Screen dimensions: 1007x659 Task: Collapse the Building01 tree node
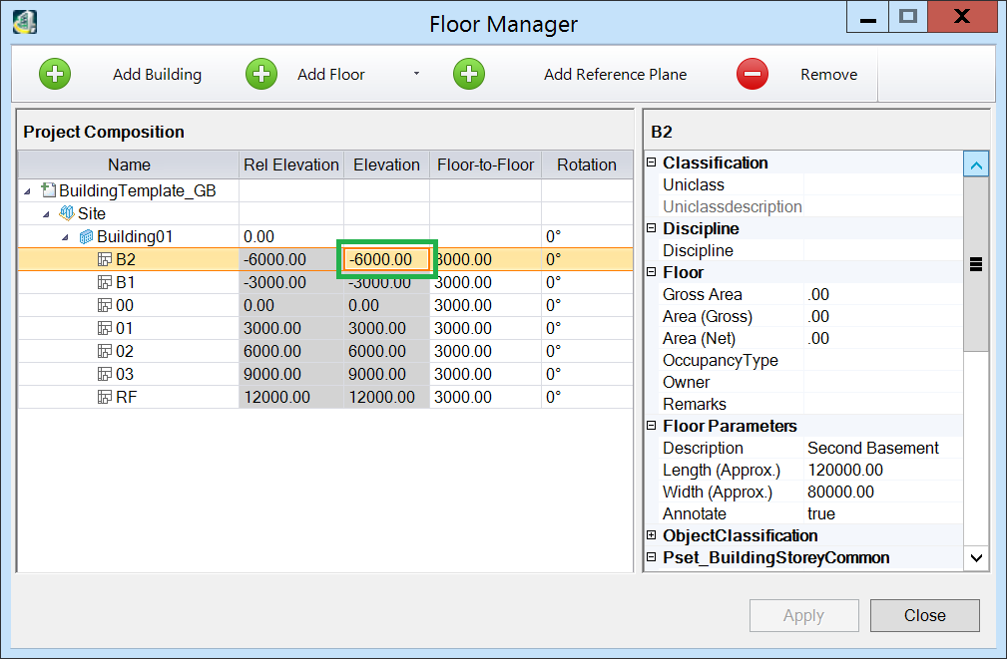point(65,237)
